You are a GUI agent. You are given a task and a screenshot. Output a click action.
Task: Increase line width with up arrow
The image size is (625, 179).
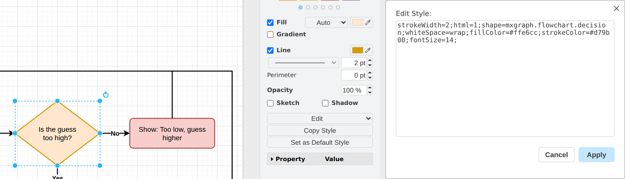point(370,61)
